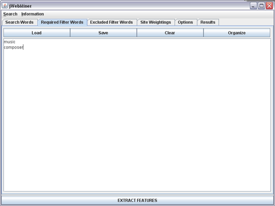Open the Site Weightings tab
The image size is (275, 206).
click(x=155, y=22)
